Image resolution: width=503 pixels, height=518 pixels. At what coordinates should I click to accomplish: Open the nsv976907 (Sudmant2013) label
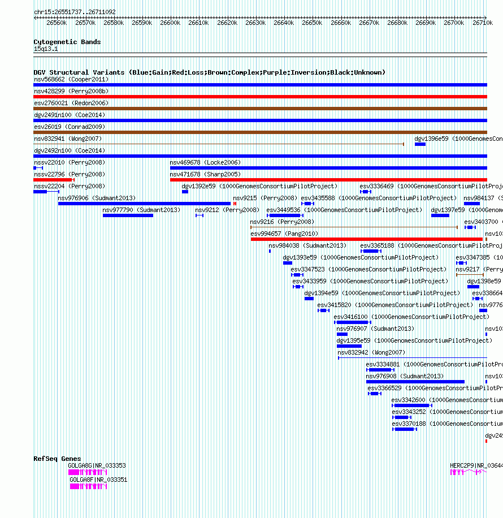click(x=375, y=329)
